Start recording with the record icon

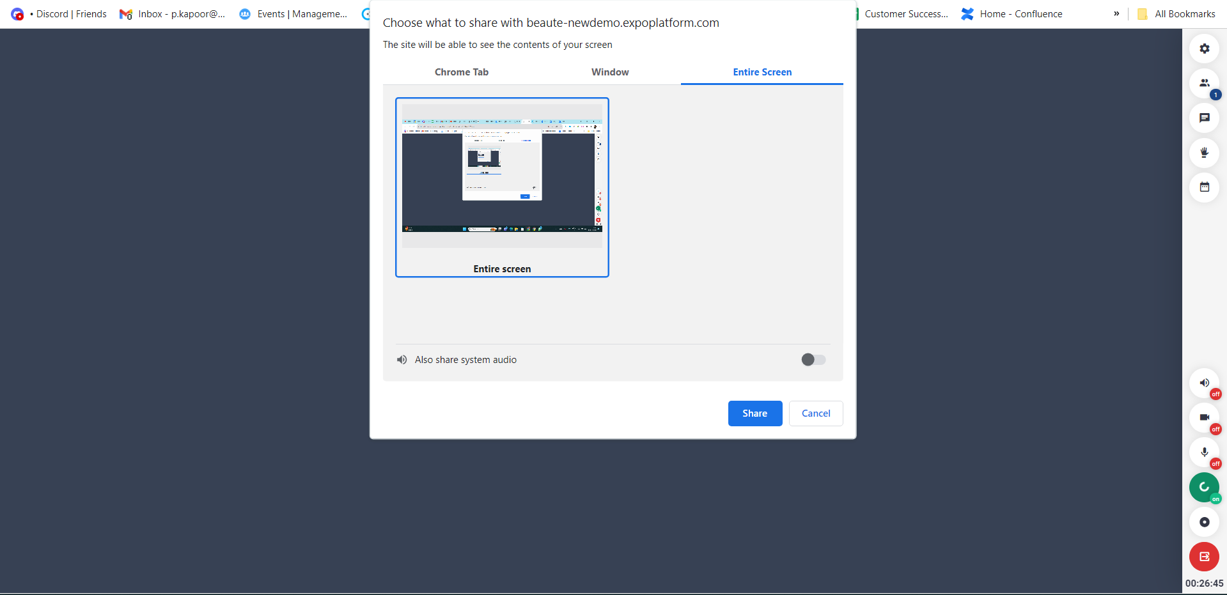(x=1204, y=522)
